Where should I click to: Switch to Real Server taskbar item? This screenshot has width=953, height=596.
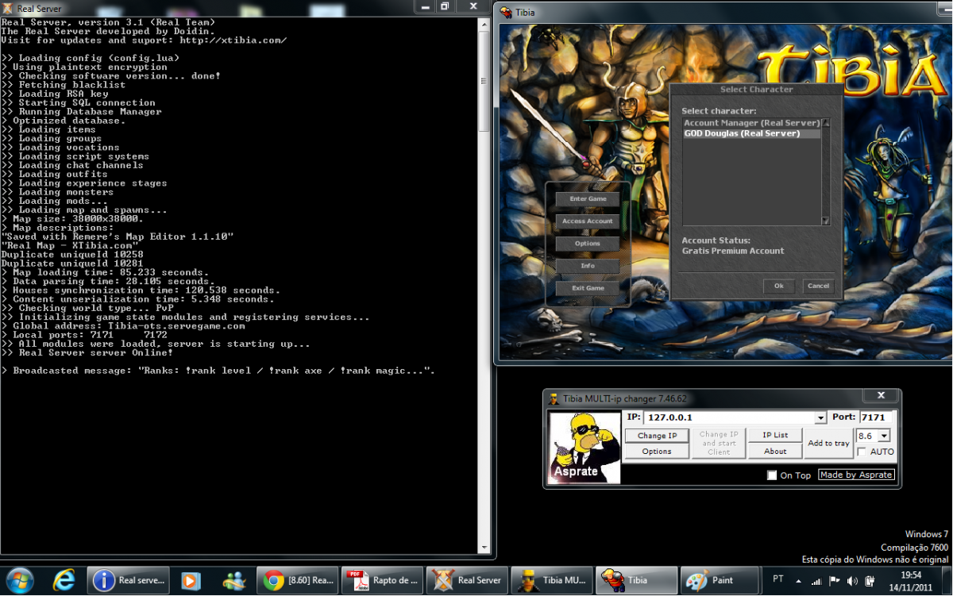(x=468, y=580)
